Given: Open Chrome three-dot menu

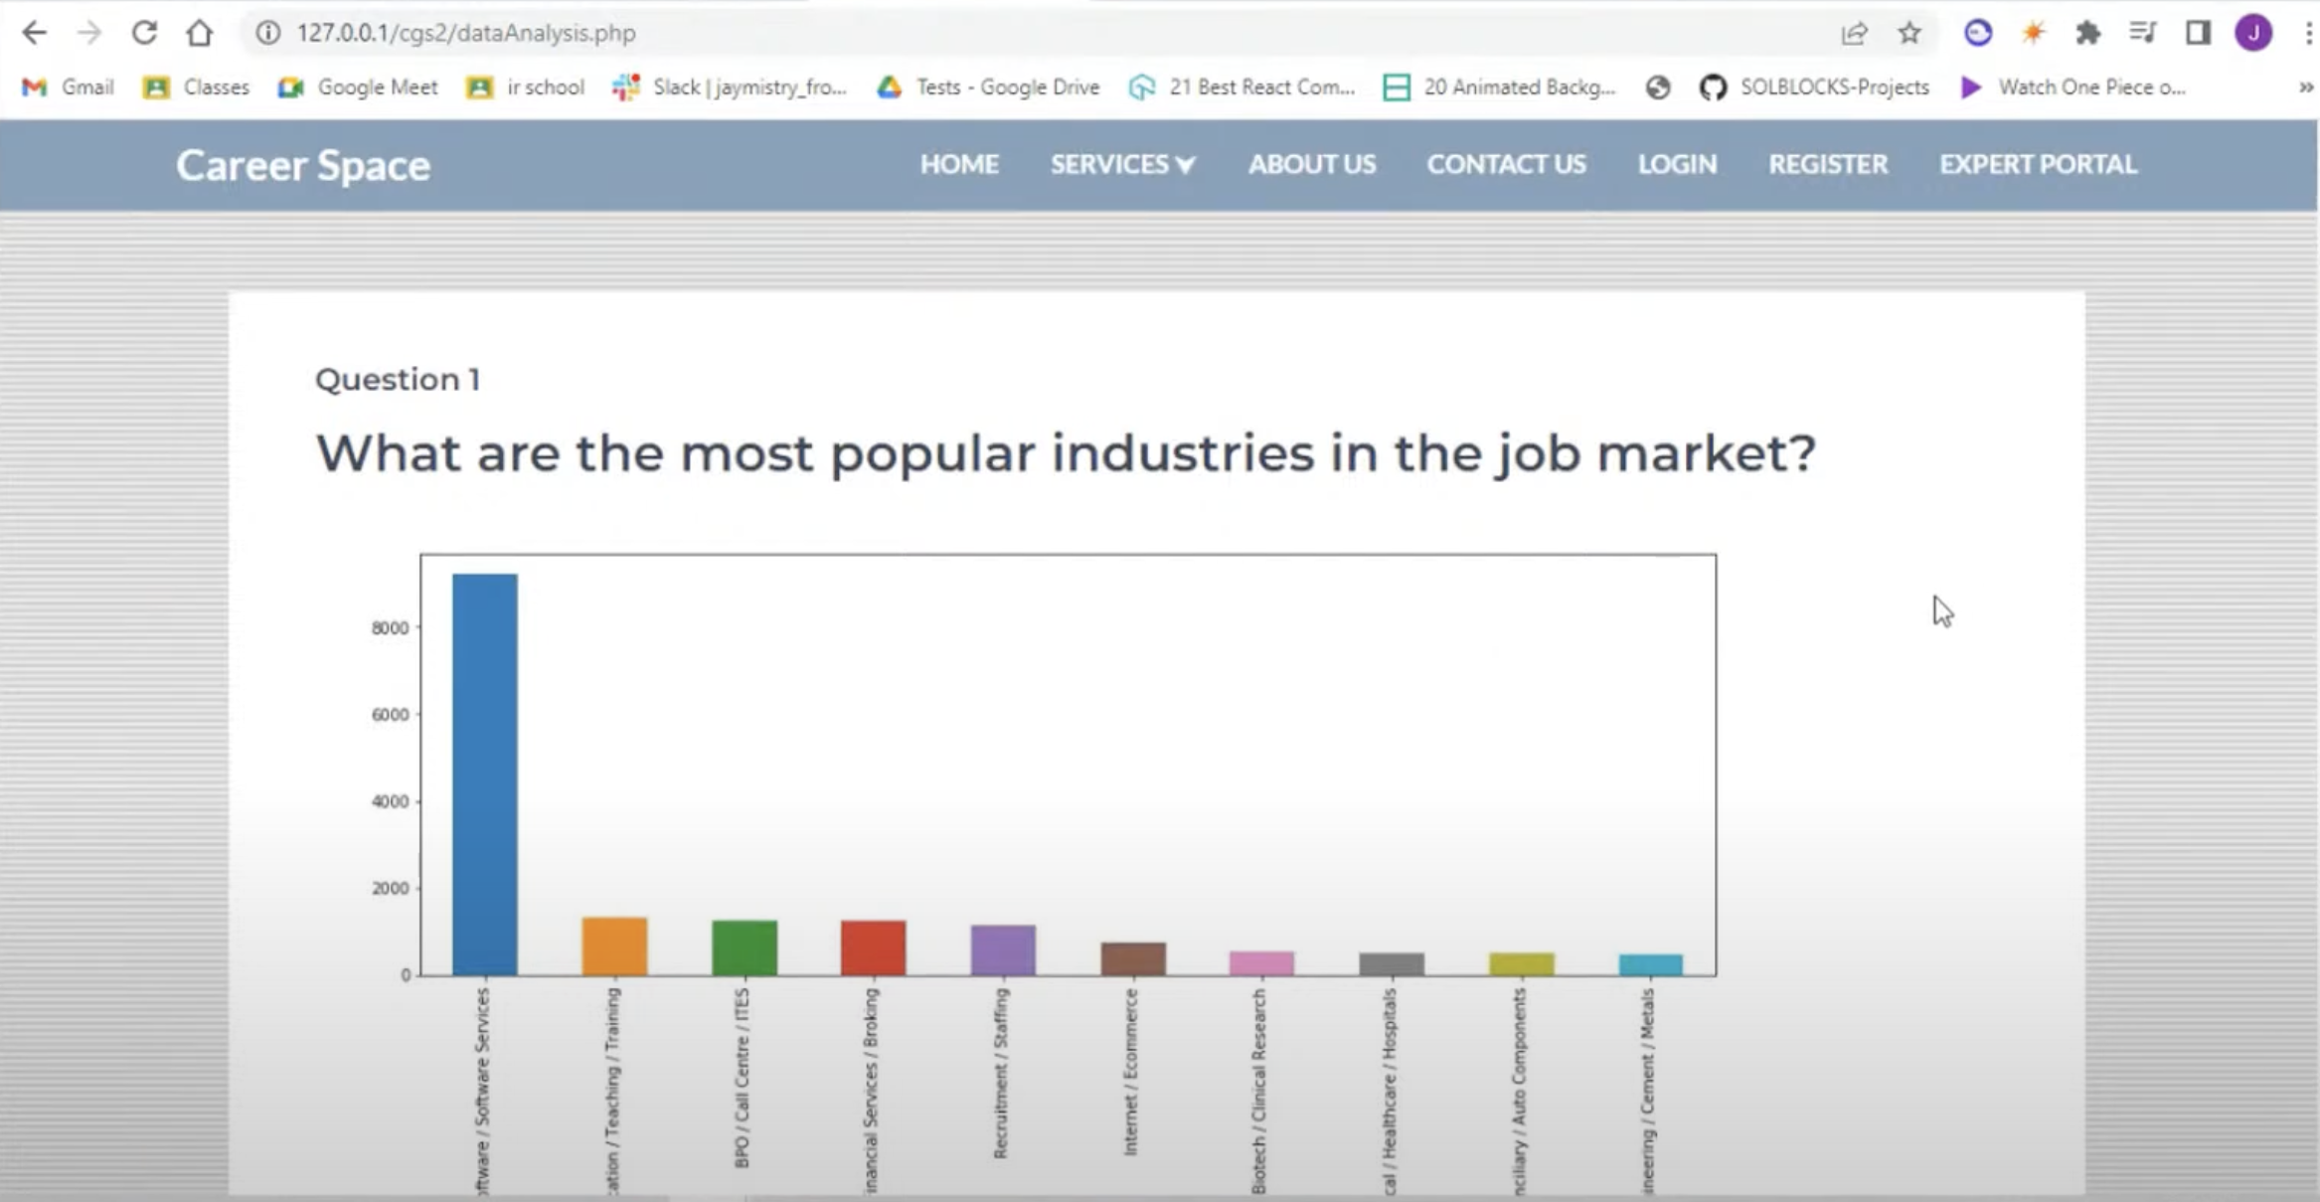Looking at the screenshot, I should (x=2308, y=33).
